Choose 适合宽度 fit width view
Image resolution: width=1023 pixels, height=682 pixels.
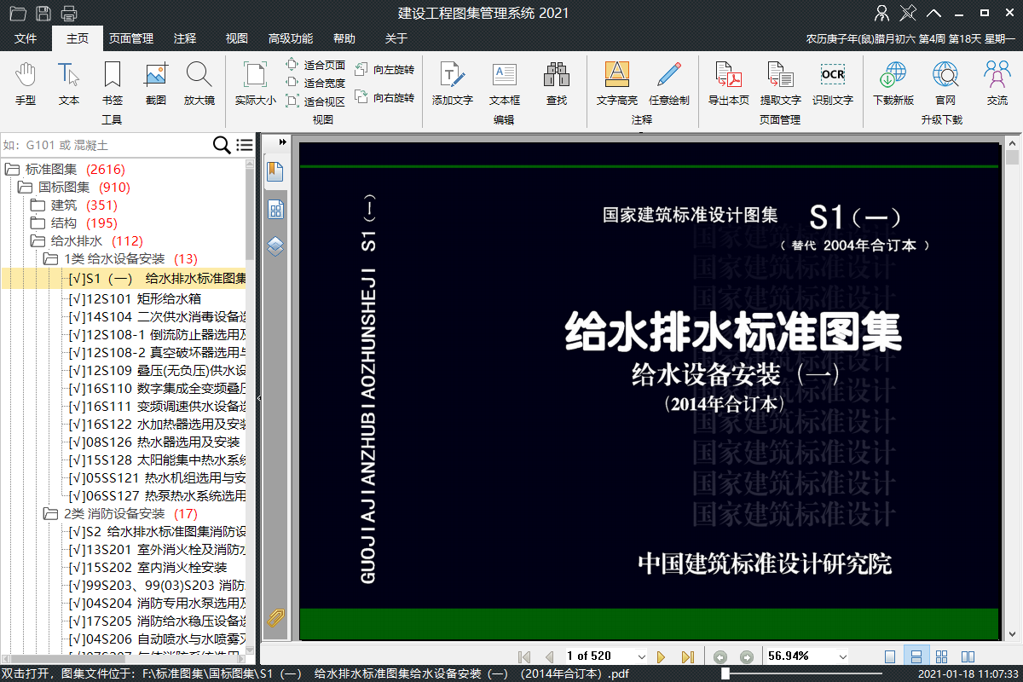click(x=315, y=83)
